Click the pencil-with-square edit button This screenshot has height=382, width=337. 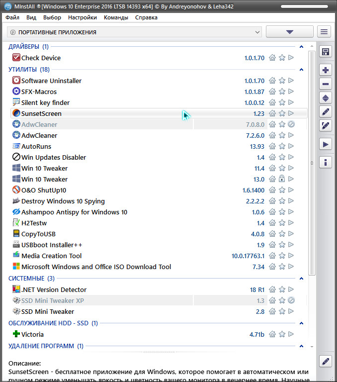pos(326,126)
